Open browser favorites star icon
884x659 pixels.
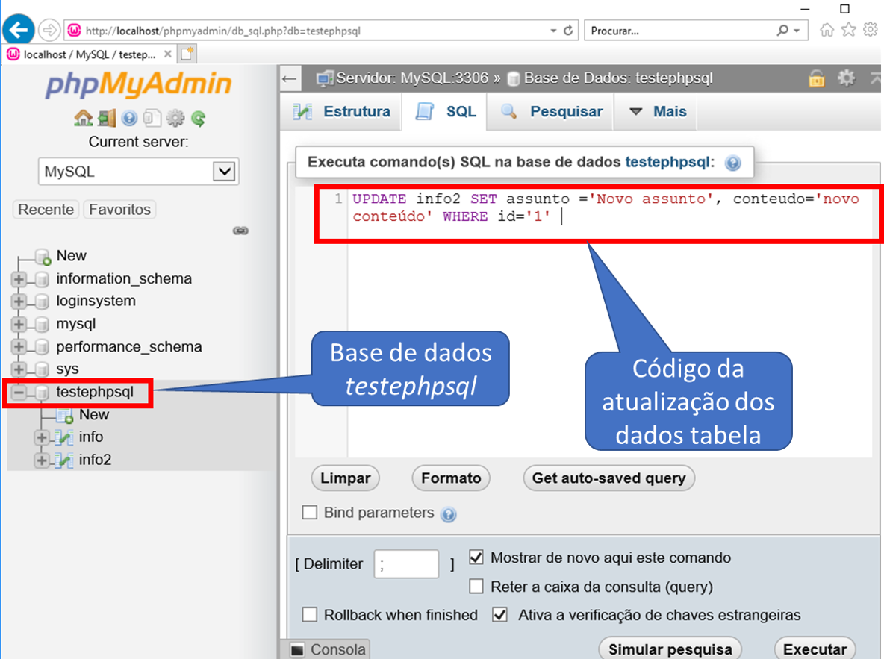point(848,29)
